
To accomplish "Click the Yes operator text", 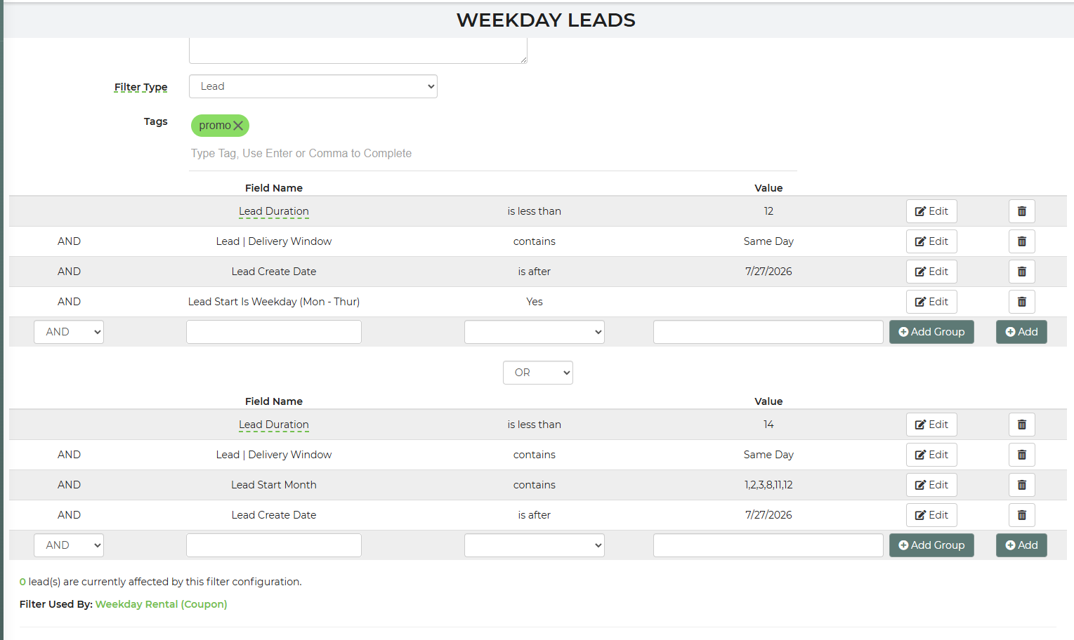I will coord(535,302).
